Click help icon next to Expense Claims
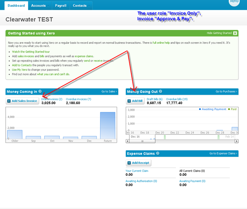The image size is (247, 209). pos(158,153)
